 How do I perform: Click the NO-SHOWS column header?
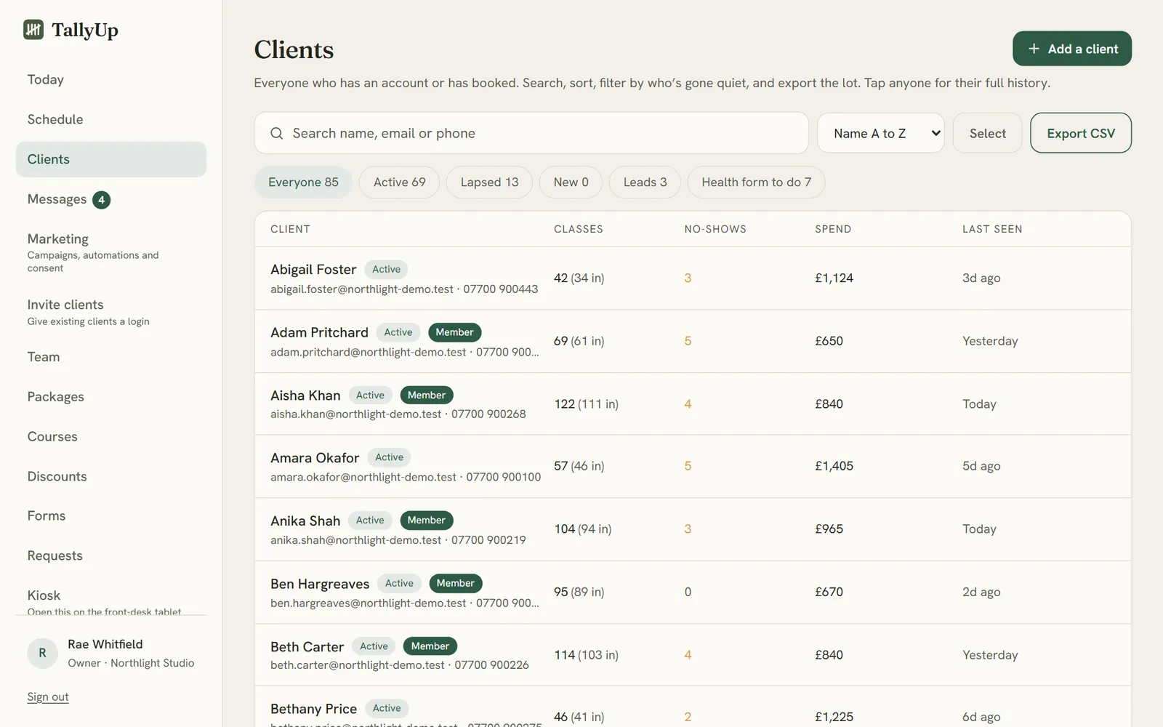coord(715,229)
